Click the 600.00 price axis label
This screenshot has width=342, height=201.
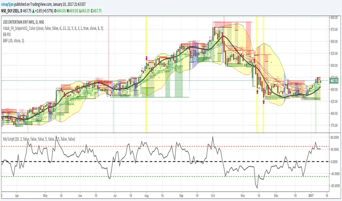334,18
